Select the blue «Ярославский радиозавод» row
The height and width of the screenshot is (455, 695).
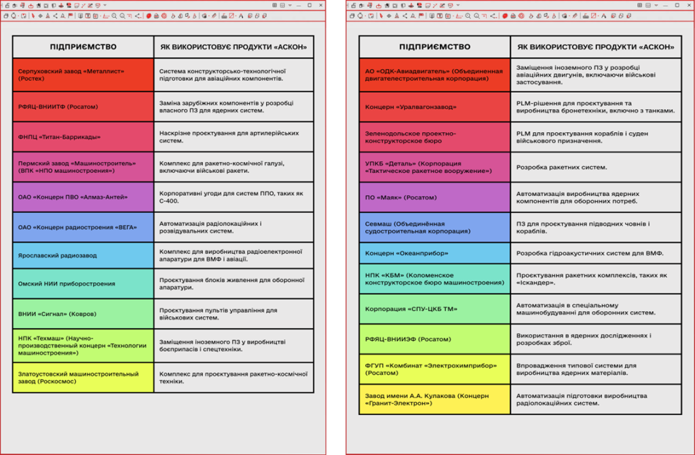[83, 256]
